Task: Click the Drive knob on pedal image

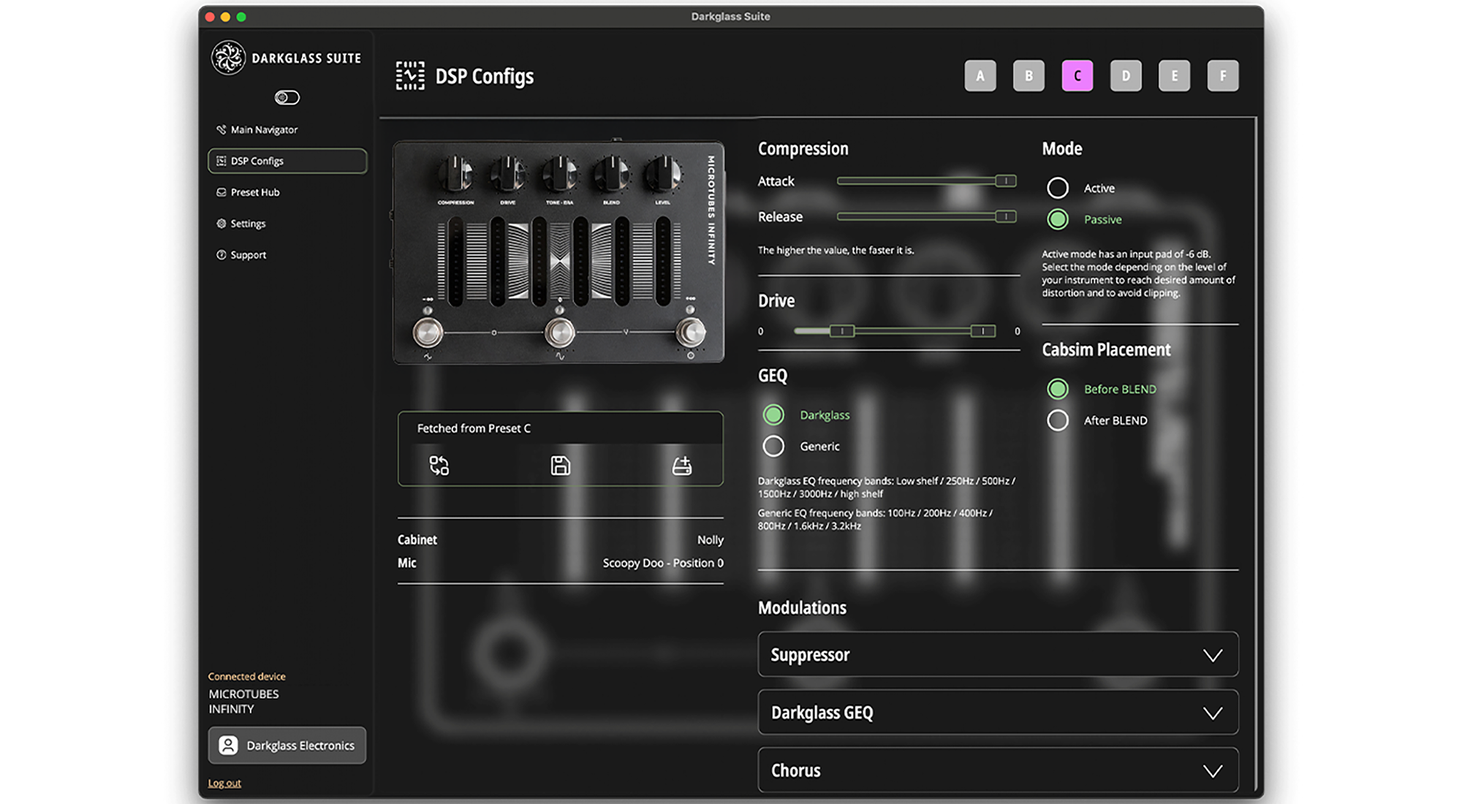Action: [x=508, y=174]
